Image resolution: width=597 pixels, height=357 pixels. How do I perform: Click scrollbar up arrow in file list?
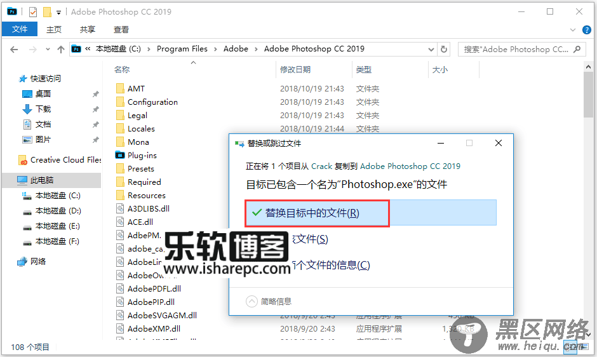(x=588, y=67)
